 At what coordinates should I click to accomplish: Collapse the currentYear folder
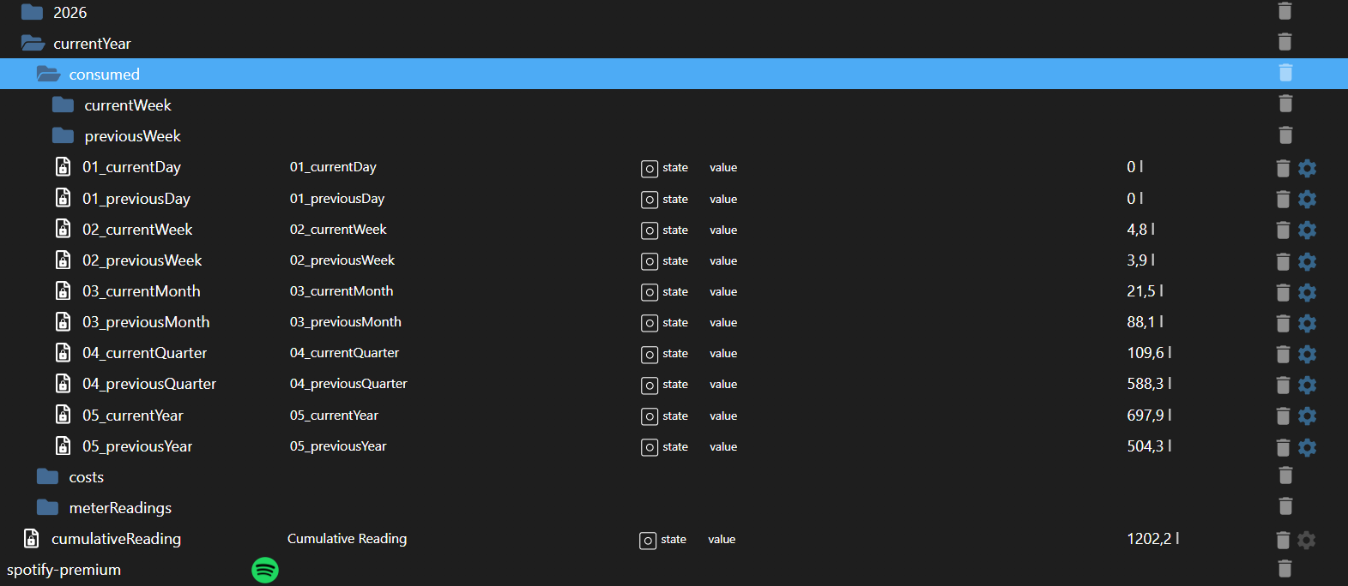(x=33, y=43)
